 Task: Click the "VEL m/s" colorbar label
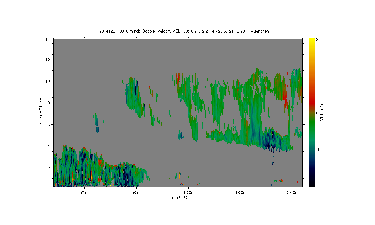point(322,113)
